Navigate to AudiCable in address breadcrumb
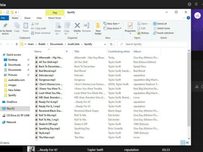203x152 pixels. point(74,44)
